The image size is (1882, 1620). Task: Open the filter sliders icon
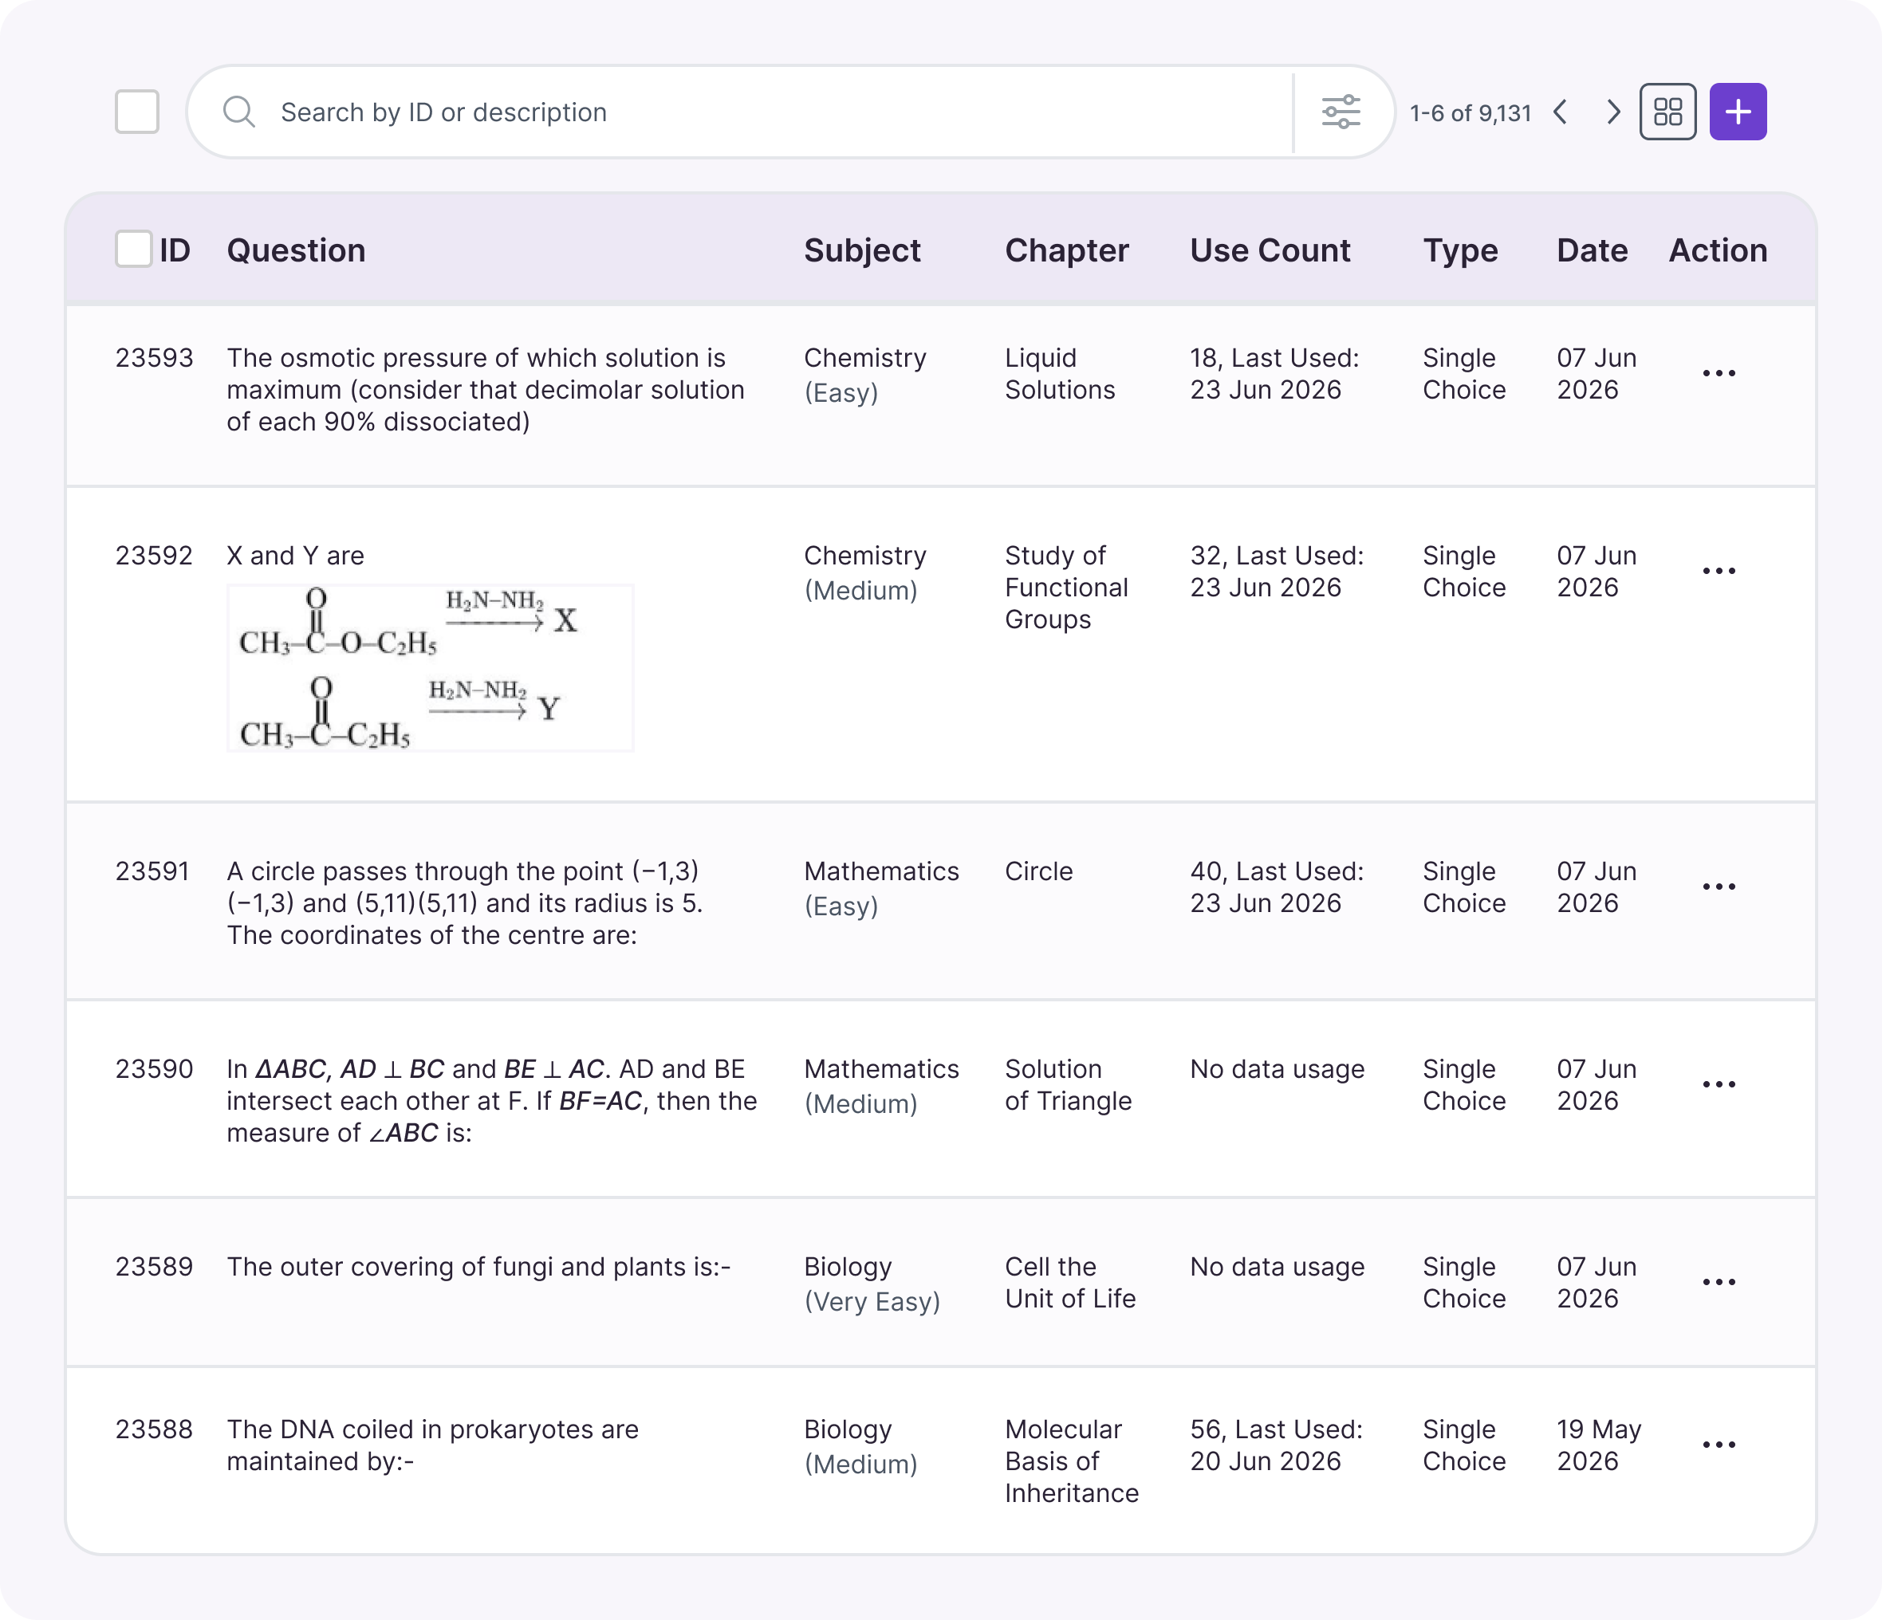(x=1341, y=112)
